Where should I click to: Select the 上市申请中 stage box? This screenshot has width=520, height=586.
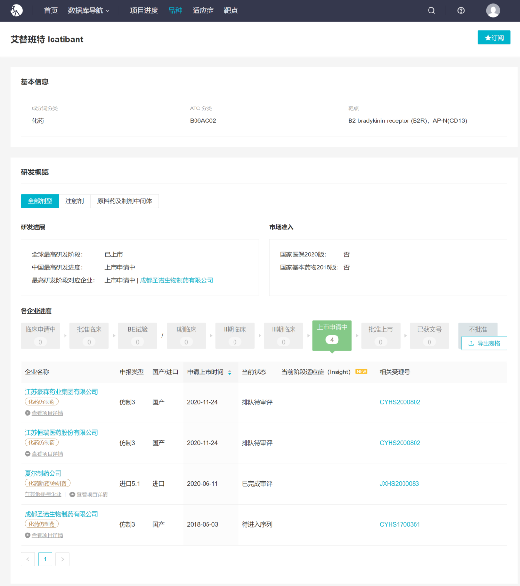[332, 335]
